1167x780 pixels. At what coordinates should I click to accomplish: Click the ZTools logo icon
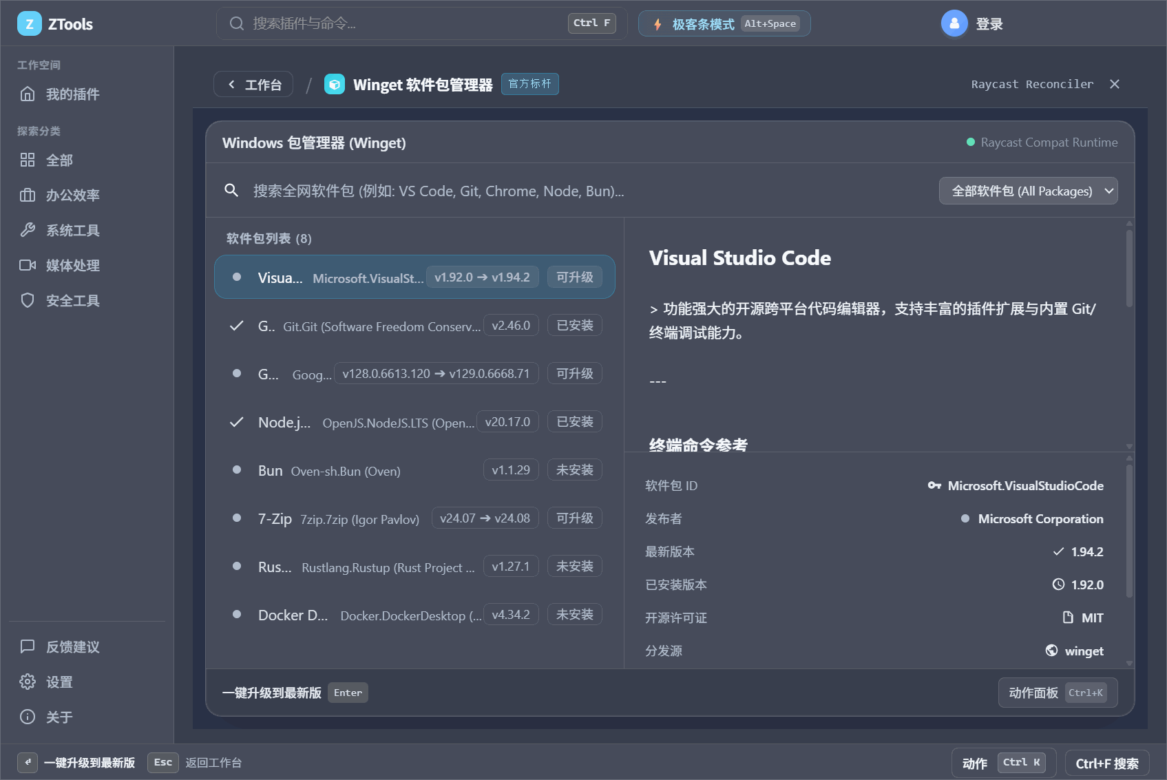[x=29, y=24]
